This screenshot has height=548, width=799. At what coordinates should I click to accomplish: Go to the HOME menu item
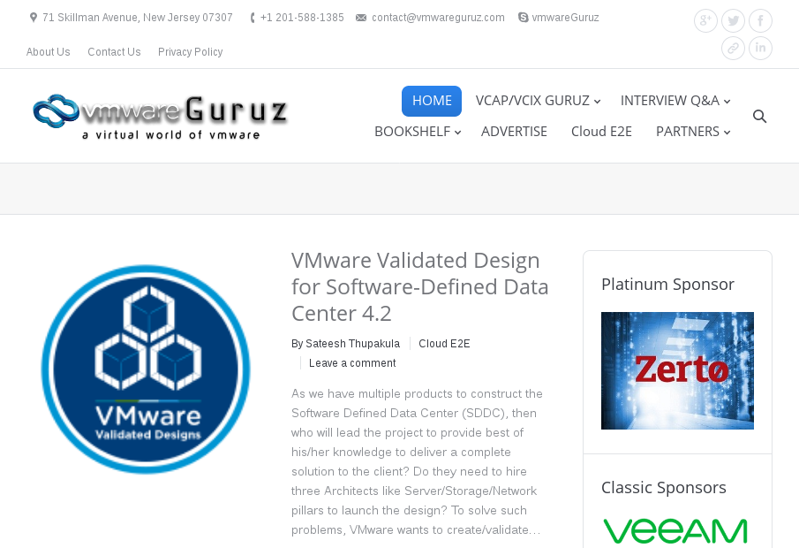(432, 101)
